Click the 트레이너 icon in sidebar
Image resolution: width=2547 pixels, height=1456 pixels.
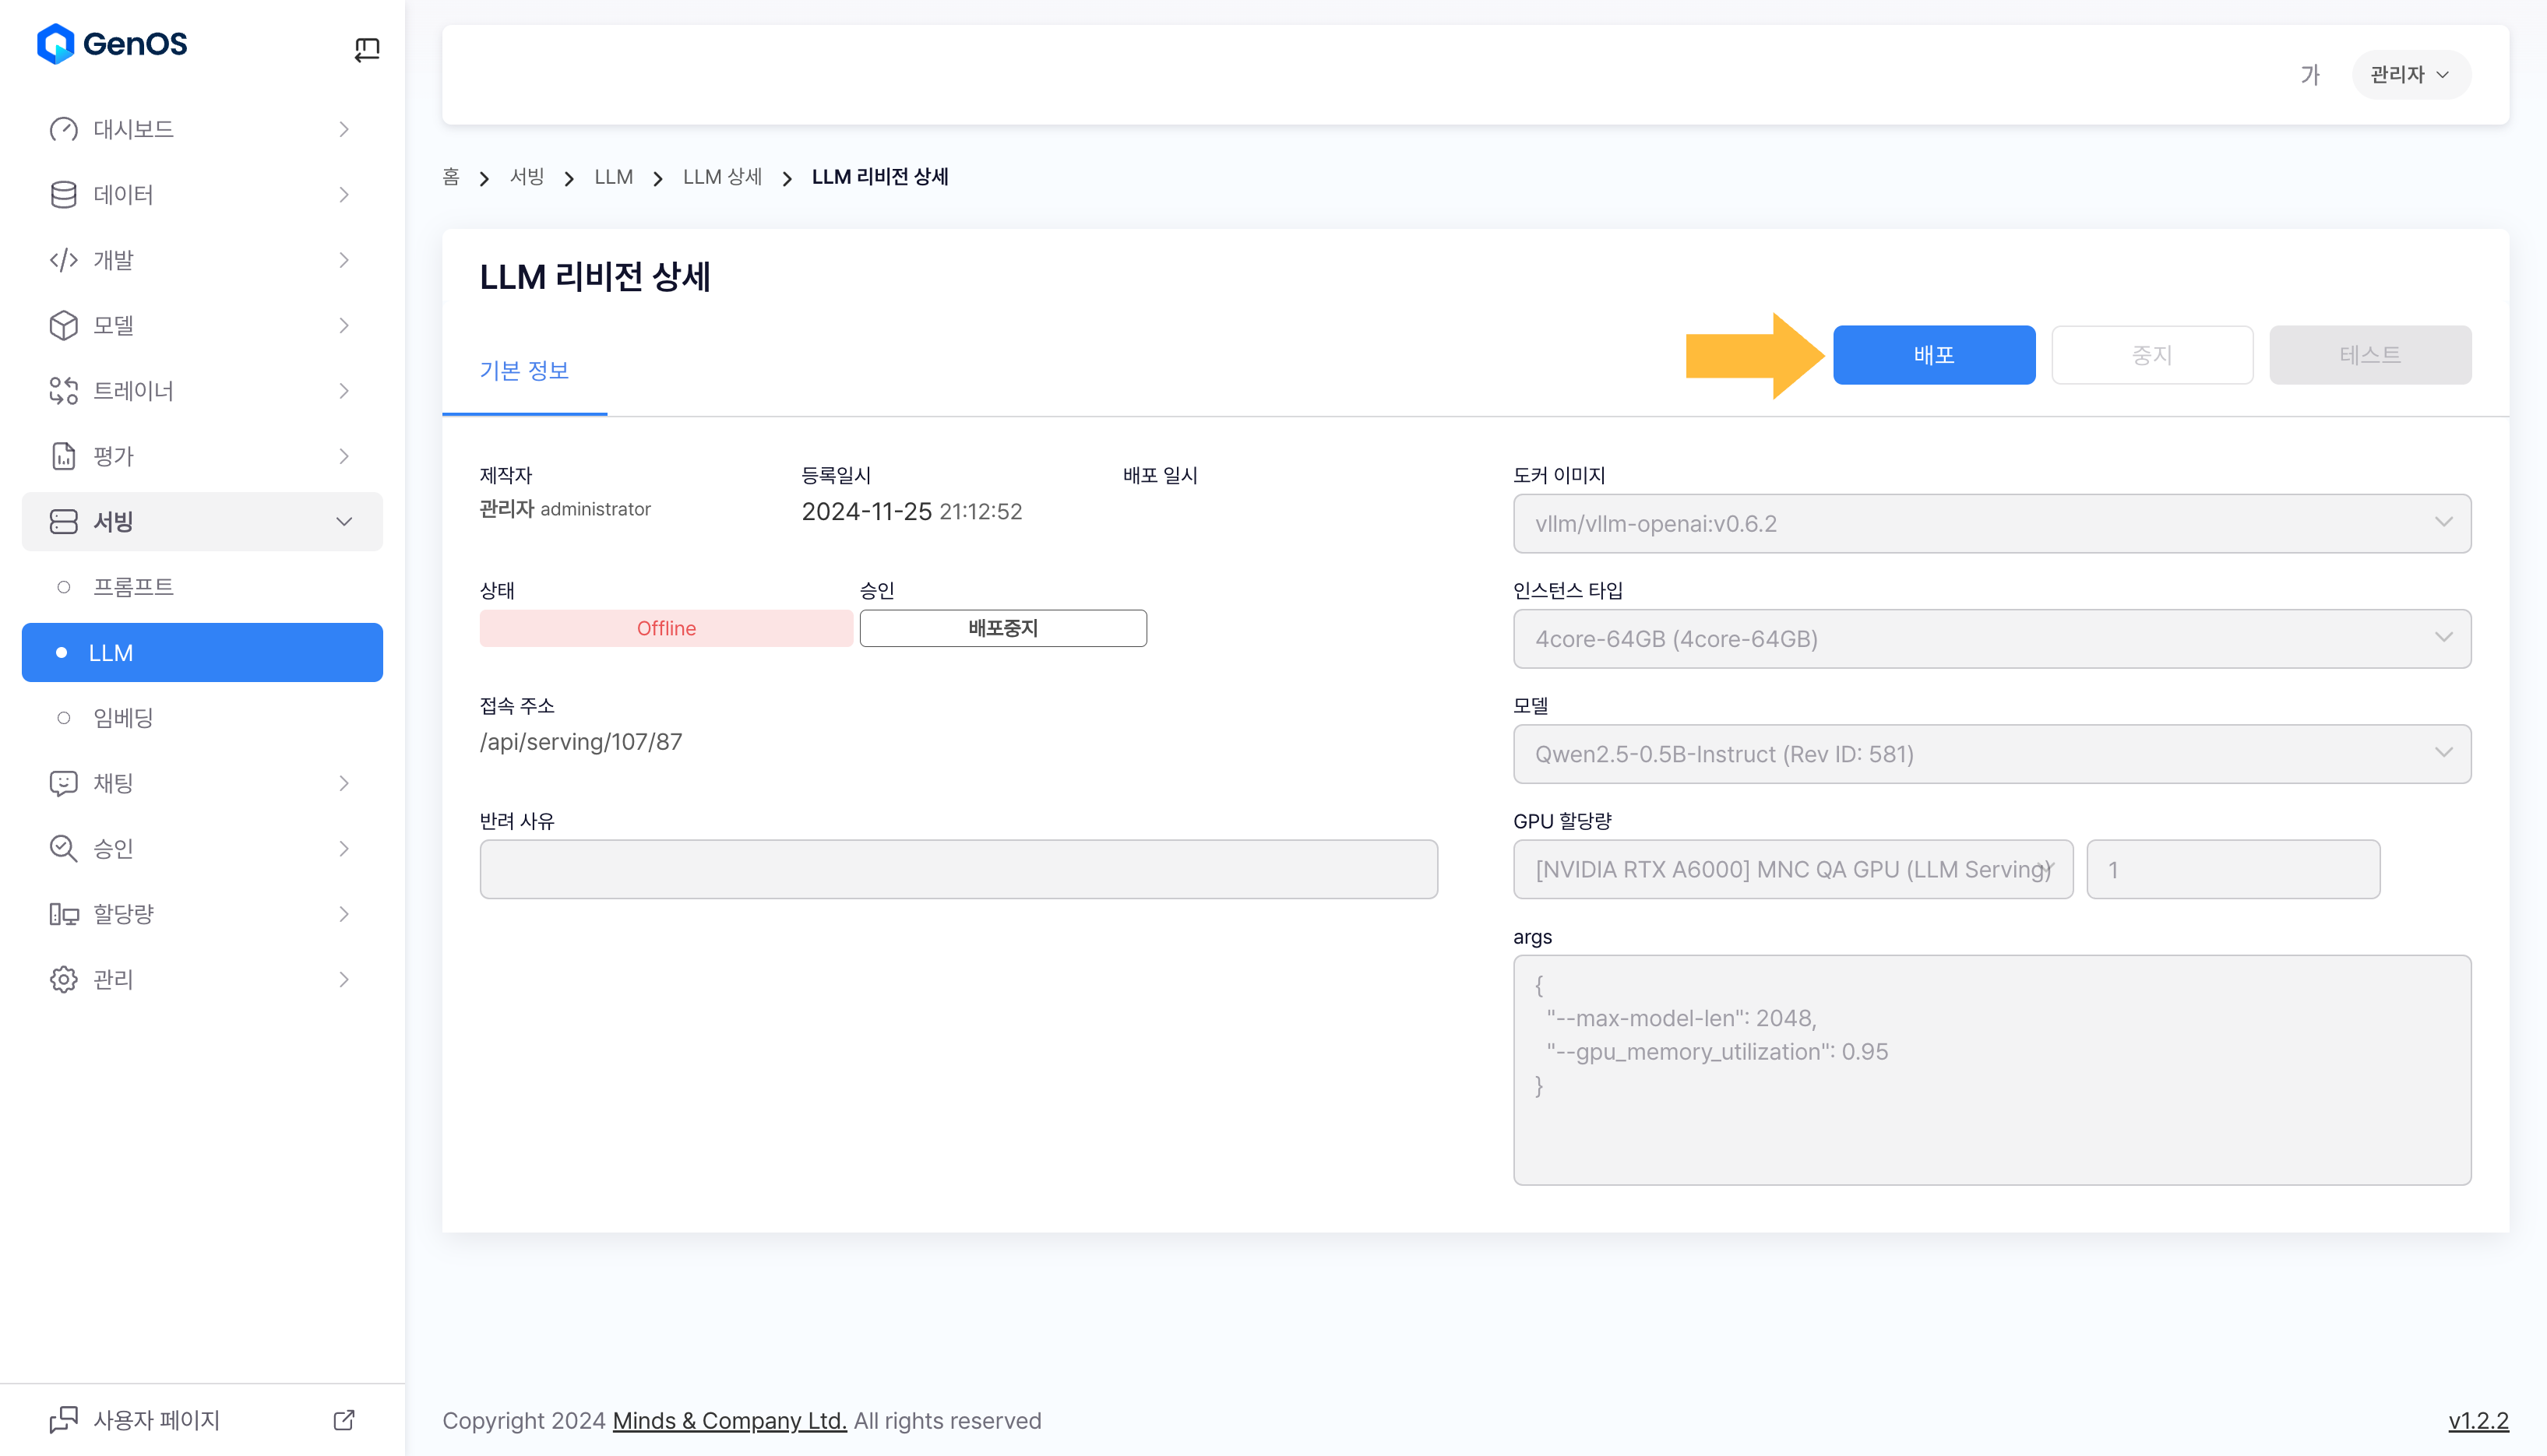63,391
